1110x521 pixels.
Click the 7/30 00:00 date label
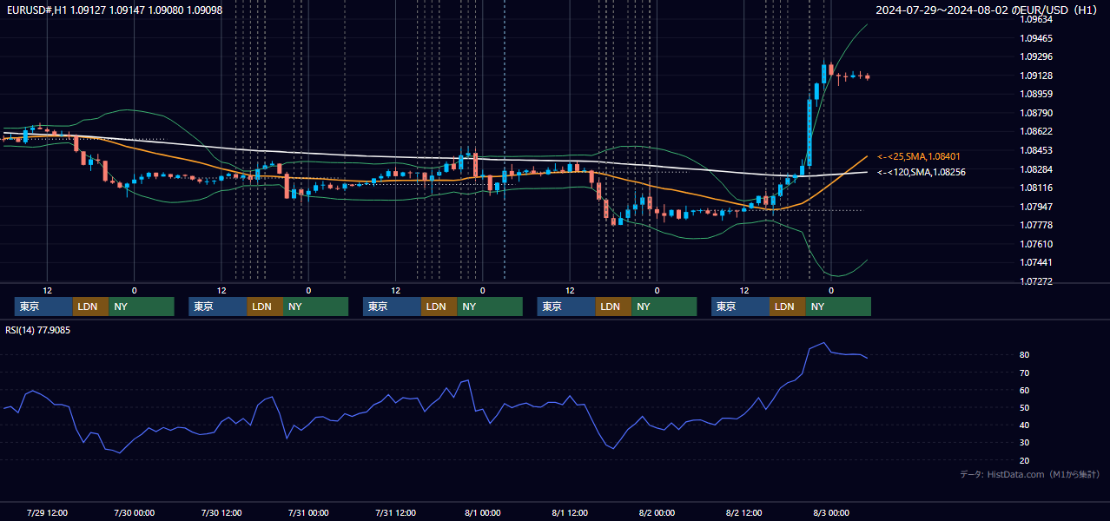[x=134, y=512]
